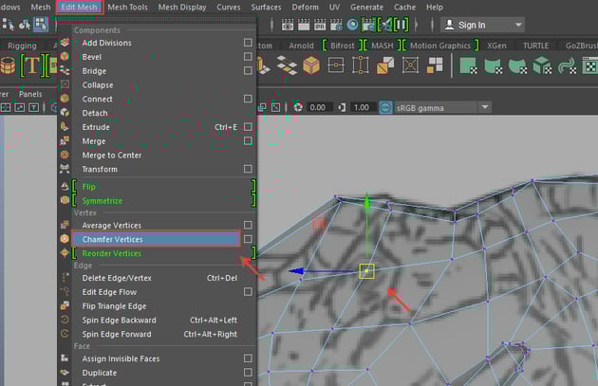598x386 pixels.
Task: Switch to the XGen shelf tab
Action: (496, 46)
